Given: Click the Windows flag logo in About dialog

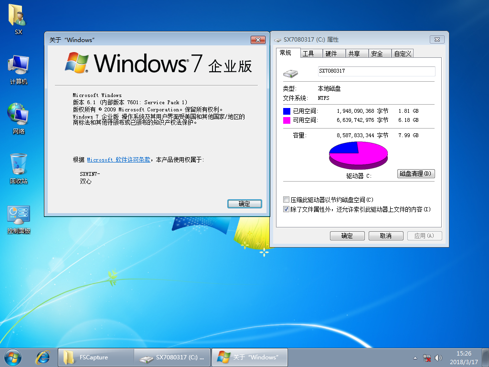Looking at the screenshot, I should (77, 63).
